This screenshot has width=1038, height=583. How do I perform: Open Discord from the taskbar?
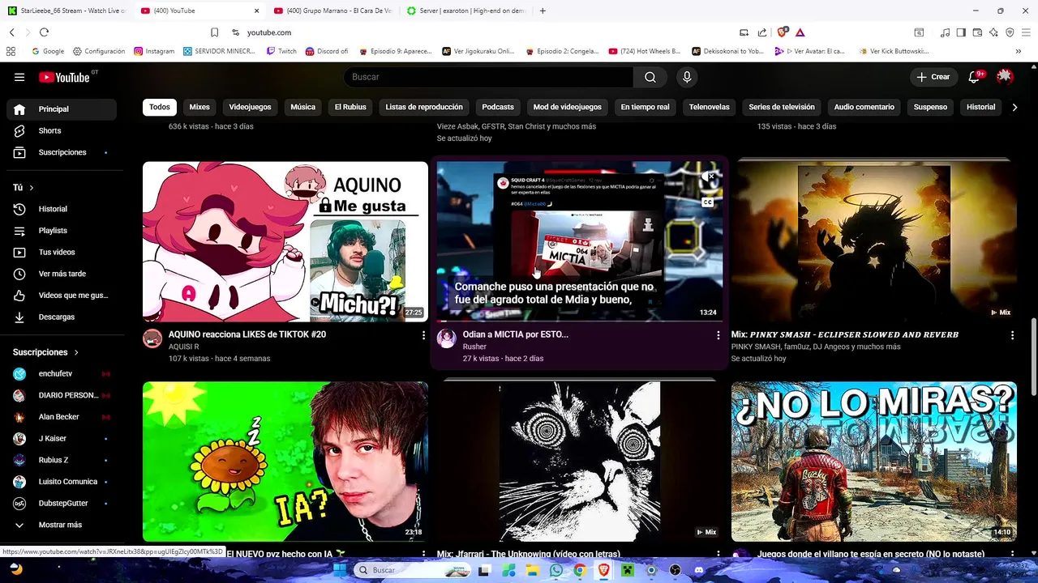(x=698, y=570)
